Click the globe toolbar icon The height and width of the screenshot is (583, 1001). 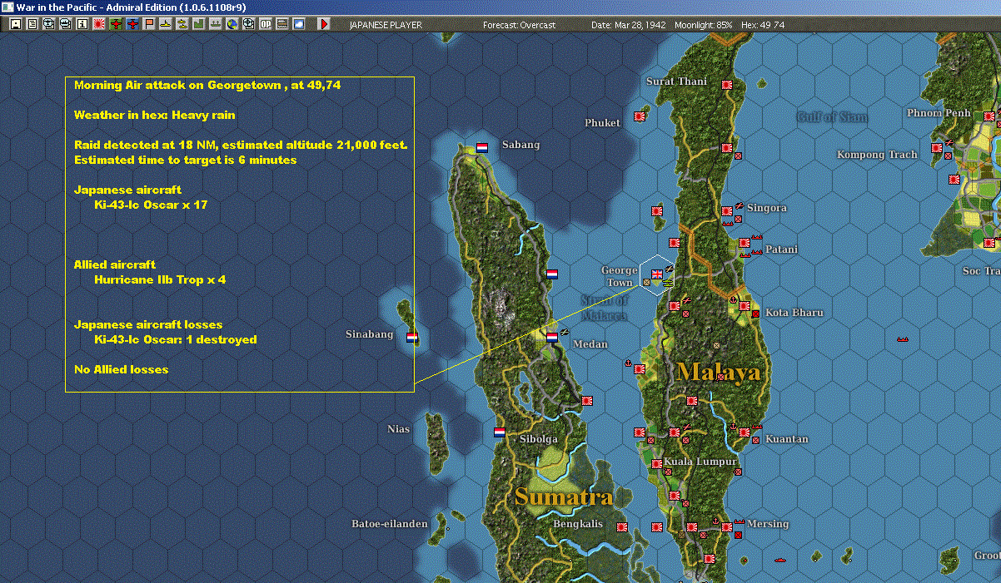pyautogui.click(x=232, y=24)
